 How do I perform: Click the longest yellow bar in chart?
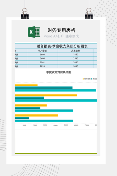pos(46,95)
